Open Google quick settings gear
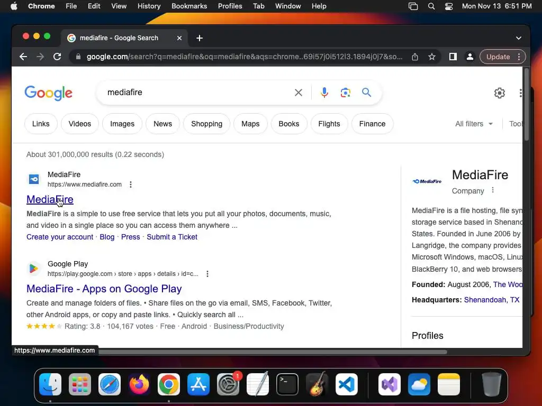The width and height of the screenshot is (542, 406). 500,93
